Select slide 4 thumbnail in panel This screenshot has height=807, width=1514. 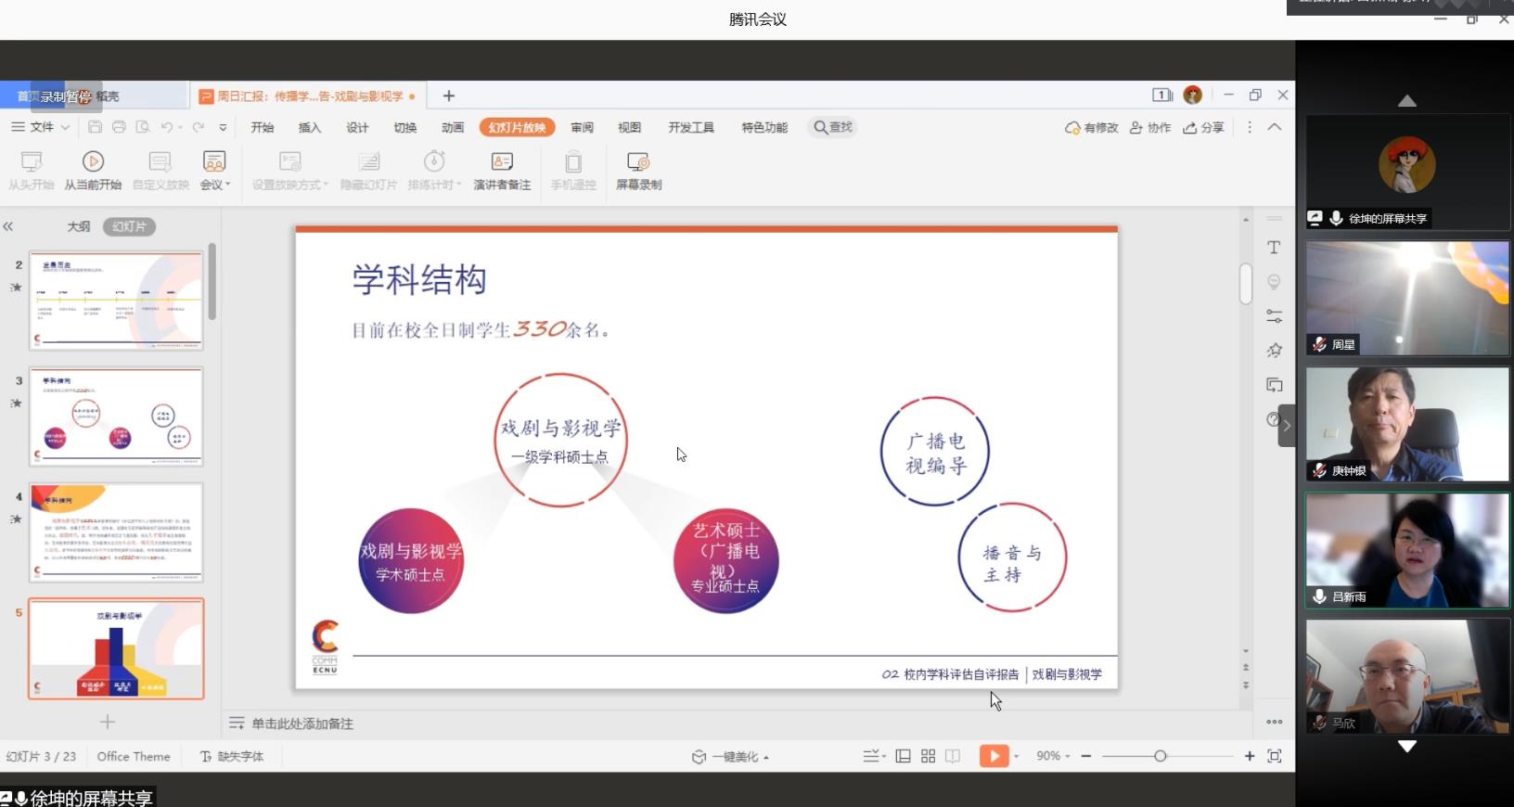tap(116, 532)
